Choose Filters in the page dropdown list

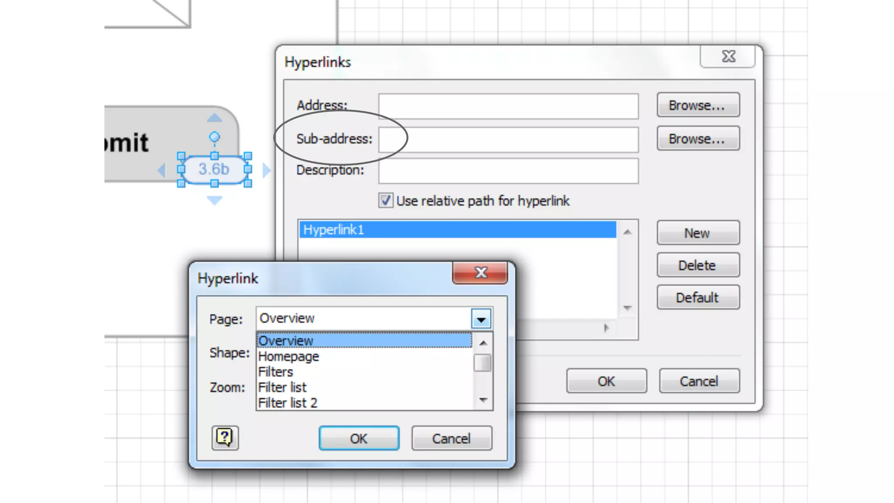[275, 372]
